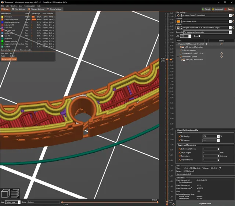
Task: Click the PrusaSlicer app icon in title bar
Action: 2,2
